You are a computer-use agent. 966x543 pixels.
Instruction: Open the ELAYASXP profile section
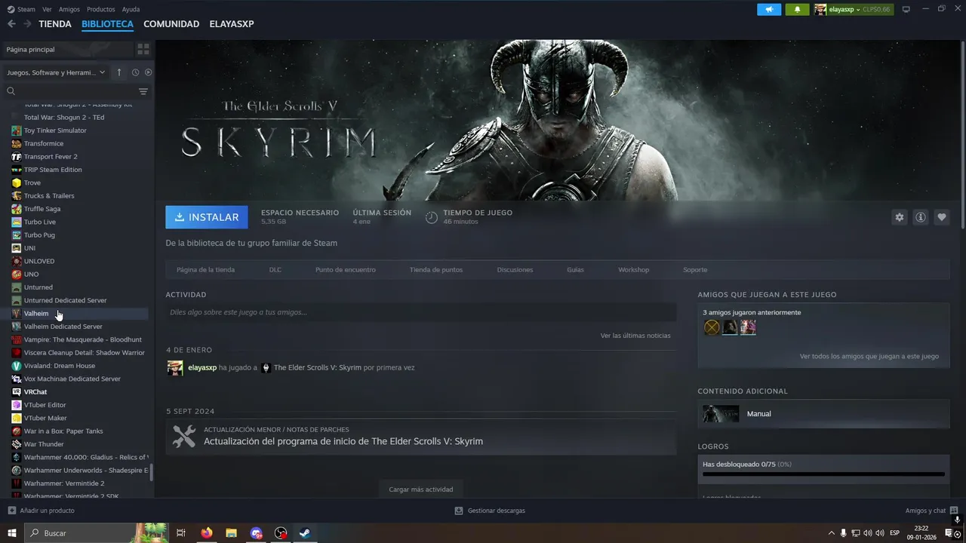232,24
